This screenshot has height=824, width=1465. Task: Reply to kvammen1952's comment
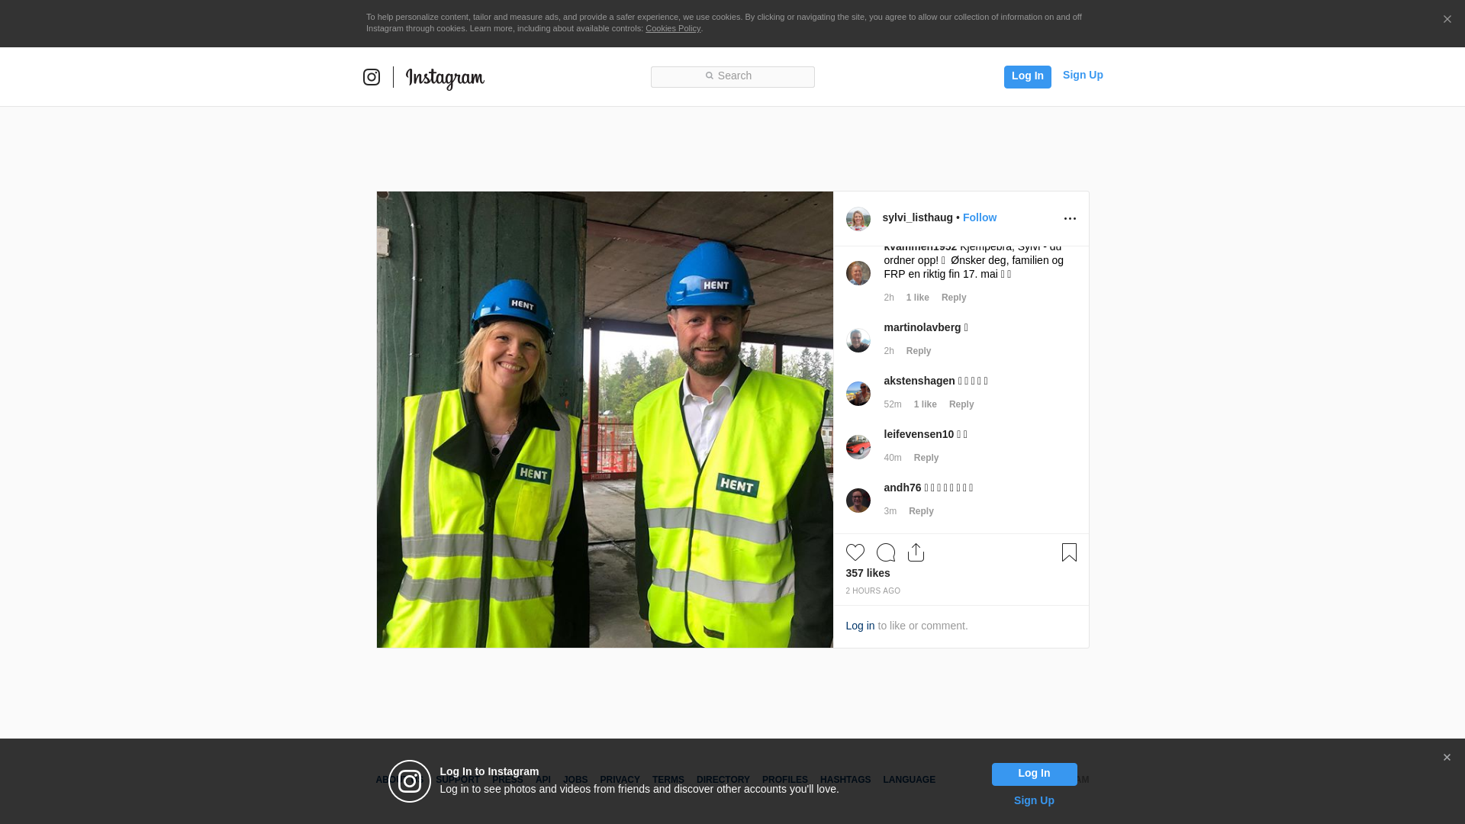click(x=954, y=298)
